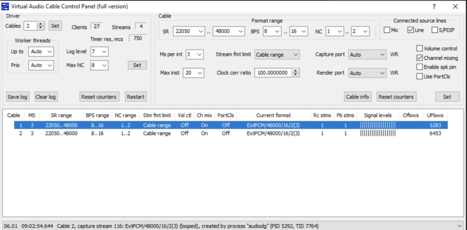The width and height of the screenshot is (467, 230).
Task: Click Reset counters in Cable panel
Action: (396, 97)
